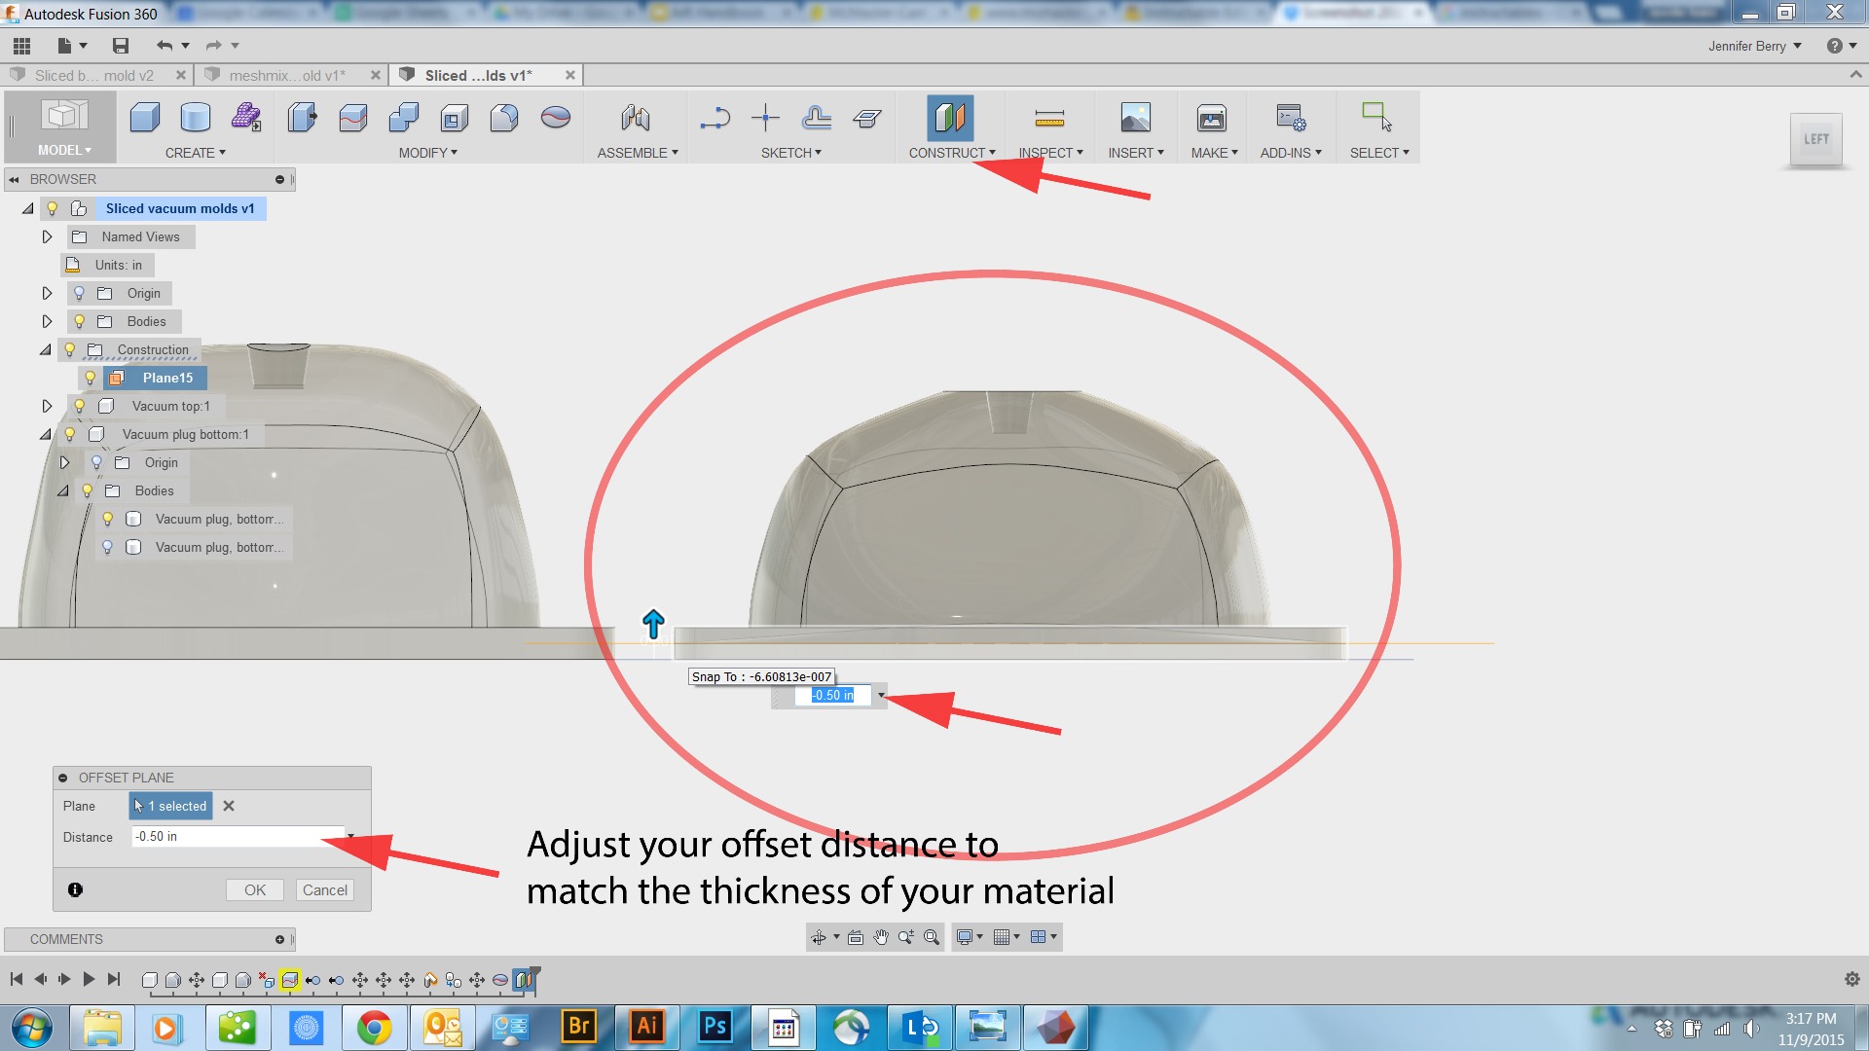Toggle Construction folder visibility bulb

(70, 349)
